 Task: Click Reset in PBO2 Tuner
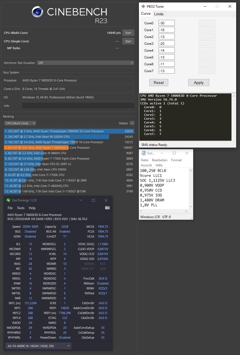pyautogui.click(x=159, y=83)
